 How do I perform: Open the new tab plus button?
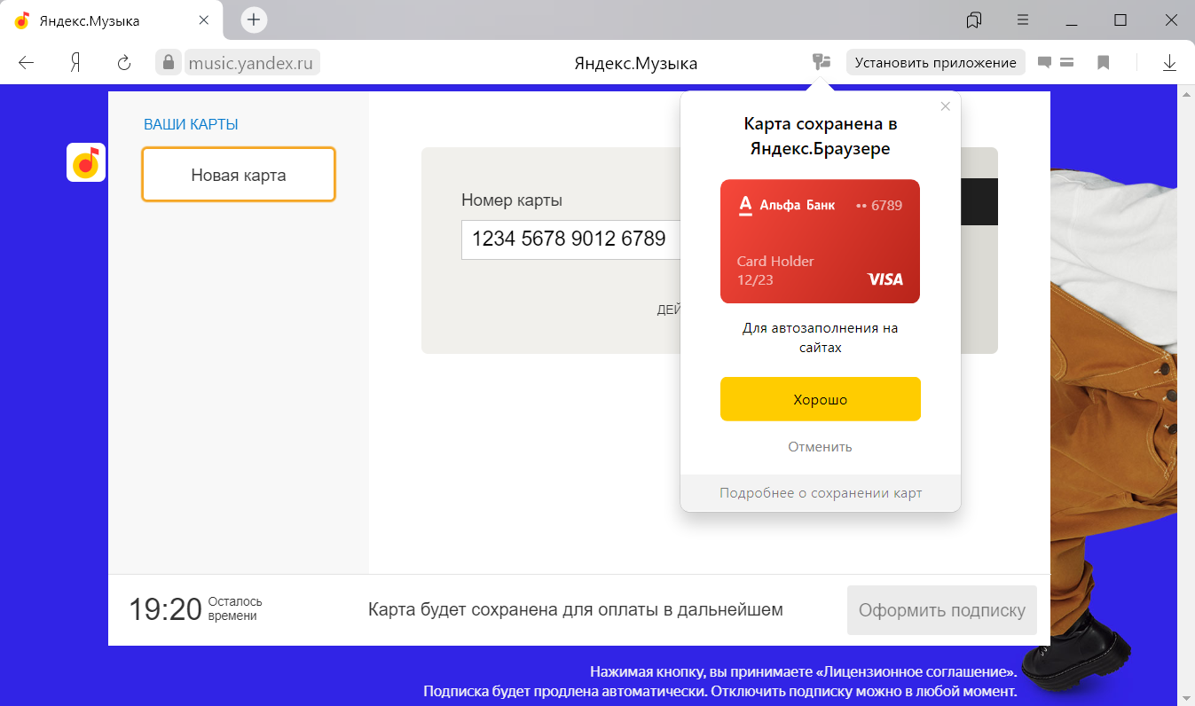coord(254,20)
